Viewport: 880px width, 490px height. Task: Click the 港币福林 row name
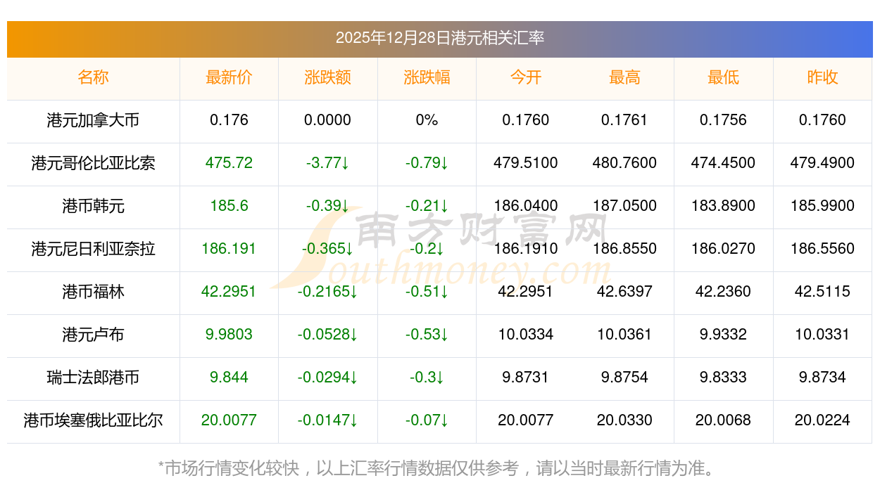(x=93, y=292)
